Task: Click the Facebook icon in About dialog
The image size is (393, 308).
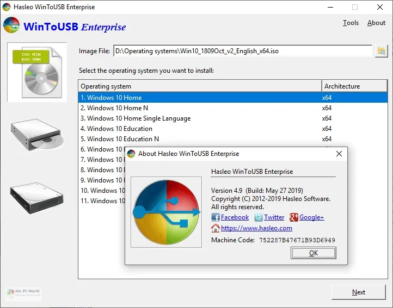Action: 216,217
